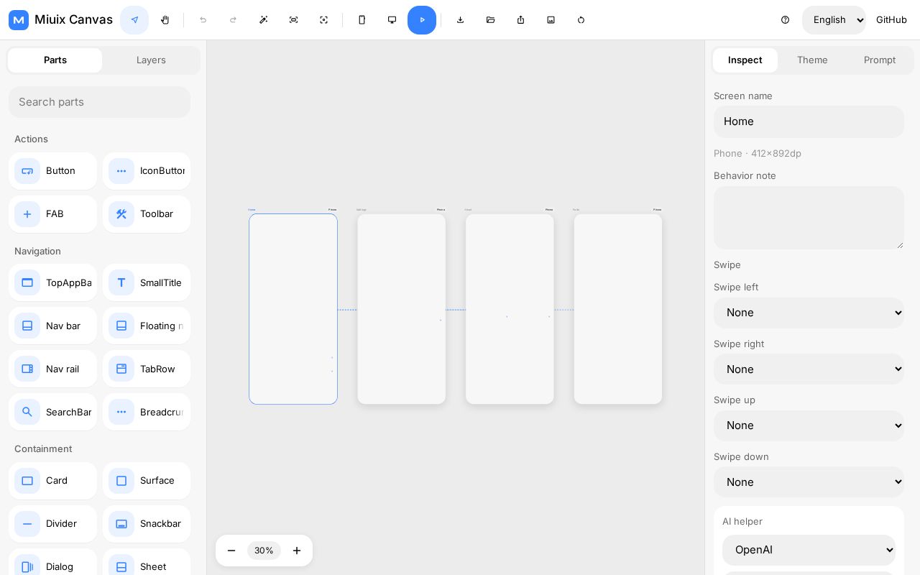Click the Miuix Canvas logo

click(x=19, y=20)
